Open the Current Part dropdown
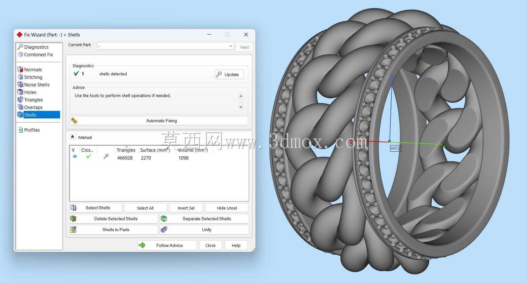The image size is (527, 283). [x=165, y=46]
